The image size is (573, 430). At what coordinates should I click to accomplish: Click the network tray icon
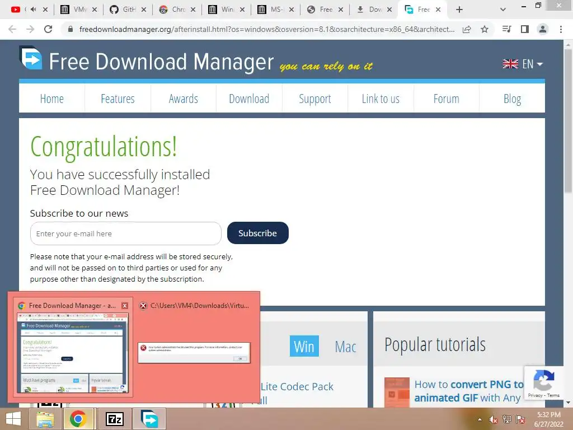pos(506,419)
